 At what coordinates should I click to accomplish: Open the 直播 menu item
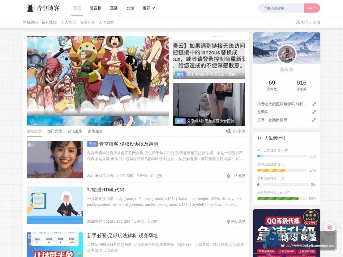click(x=114, y=8)
